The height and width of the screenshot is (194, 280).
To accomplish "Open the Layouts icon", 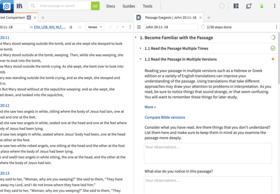I will click(236, 6).
